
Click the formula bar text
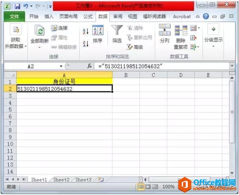(x=130, y=66)
